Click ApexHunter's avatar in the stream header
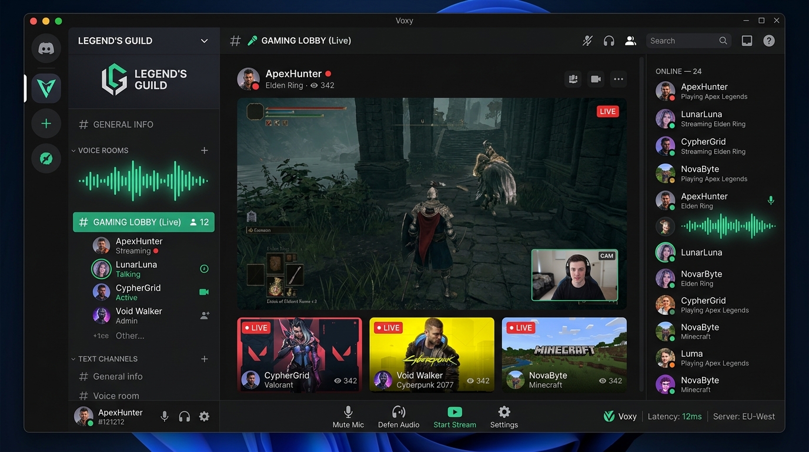The height and width of the screenshot is (452, 809). (248, 79)
